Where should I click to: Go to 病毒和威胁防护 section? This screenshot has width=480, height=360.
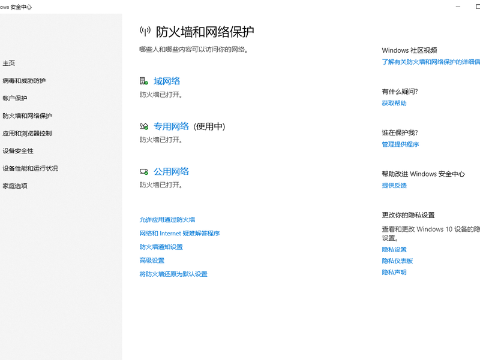[x=24, y=81]
